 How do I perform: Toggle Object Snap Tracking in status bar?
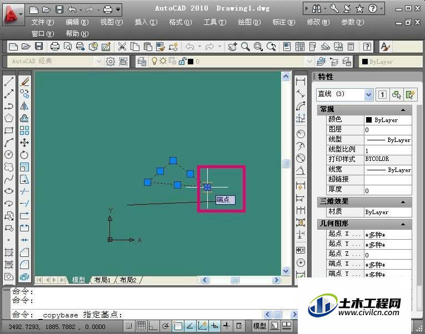190,326
